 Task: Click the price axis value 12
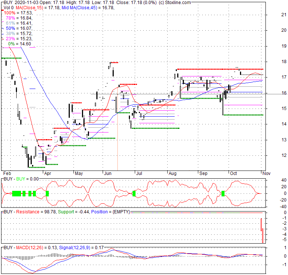[x=284, y=155]
